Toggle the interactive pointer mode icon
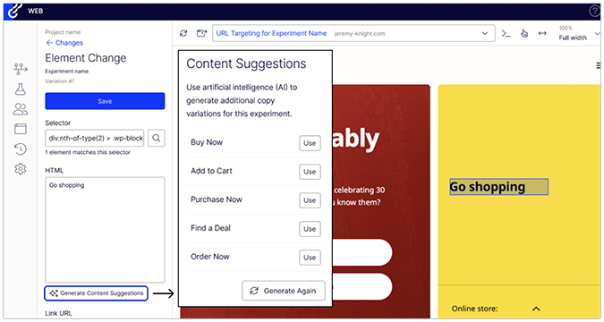The width and height of the screenshot is (604, 322). click(x=524, y=33)
